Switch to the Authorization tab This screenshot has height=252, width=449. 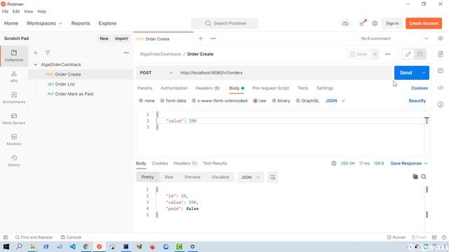pos(174,88)
